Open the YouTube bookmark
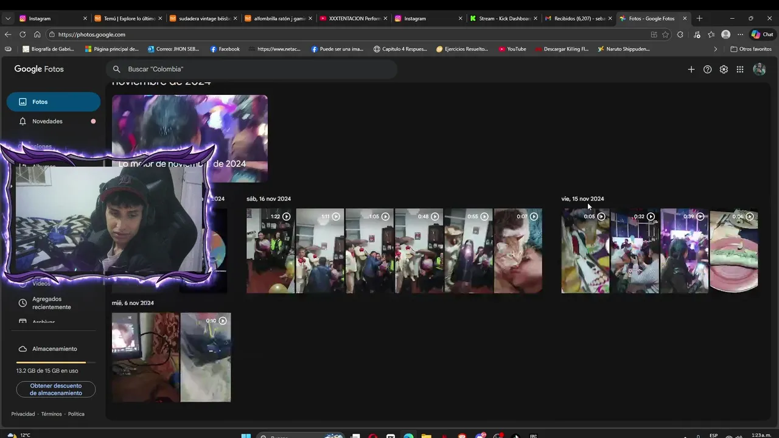 (512, 49)
